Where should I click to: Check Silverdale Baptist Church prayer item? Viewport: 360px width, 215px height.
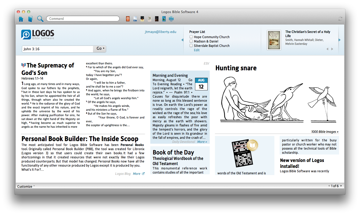coord(191,46)
